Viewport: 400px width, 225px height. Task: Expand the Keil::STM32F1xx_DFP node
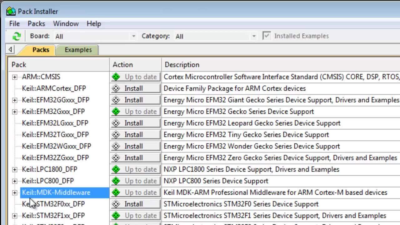click(15, 216)
